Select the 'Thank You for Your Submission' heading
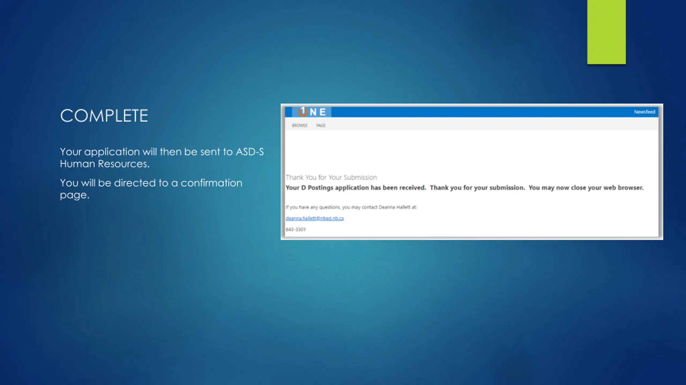686x385 pixels. point(331,178)
